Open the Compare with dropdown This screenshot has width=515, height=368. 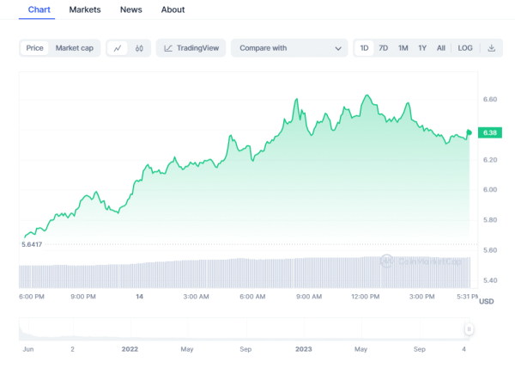(x=289, y=48)
